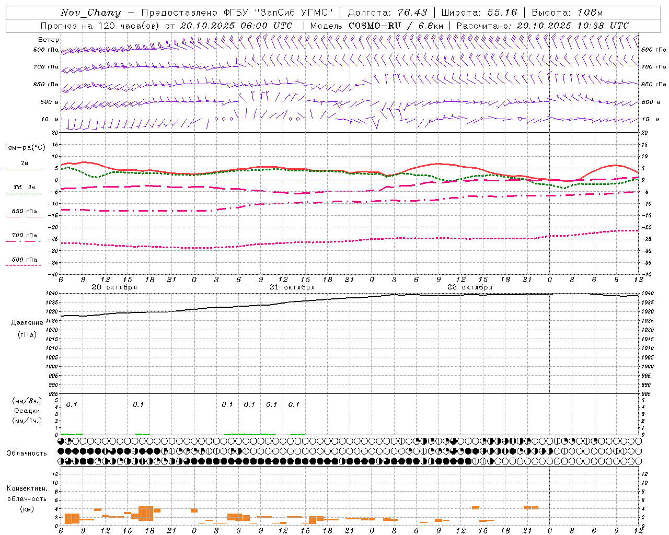Click the 850 гПа temperature legend entry
The image size is (669, 535).
click(24, 212)
